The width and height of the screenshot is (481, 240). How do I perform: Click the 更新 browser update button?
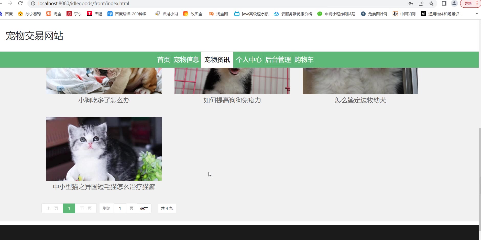click(468, 3)
